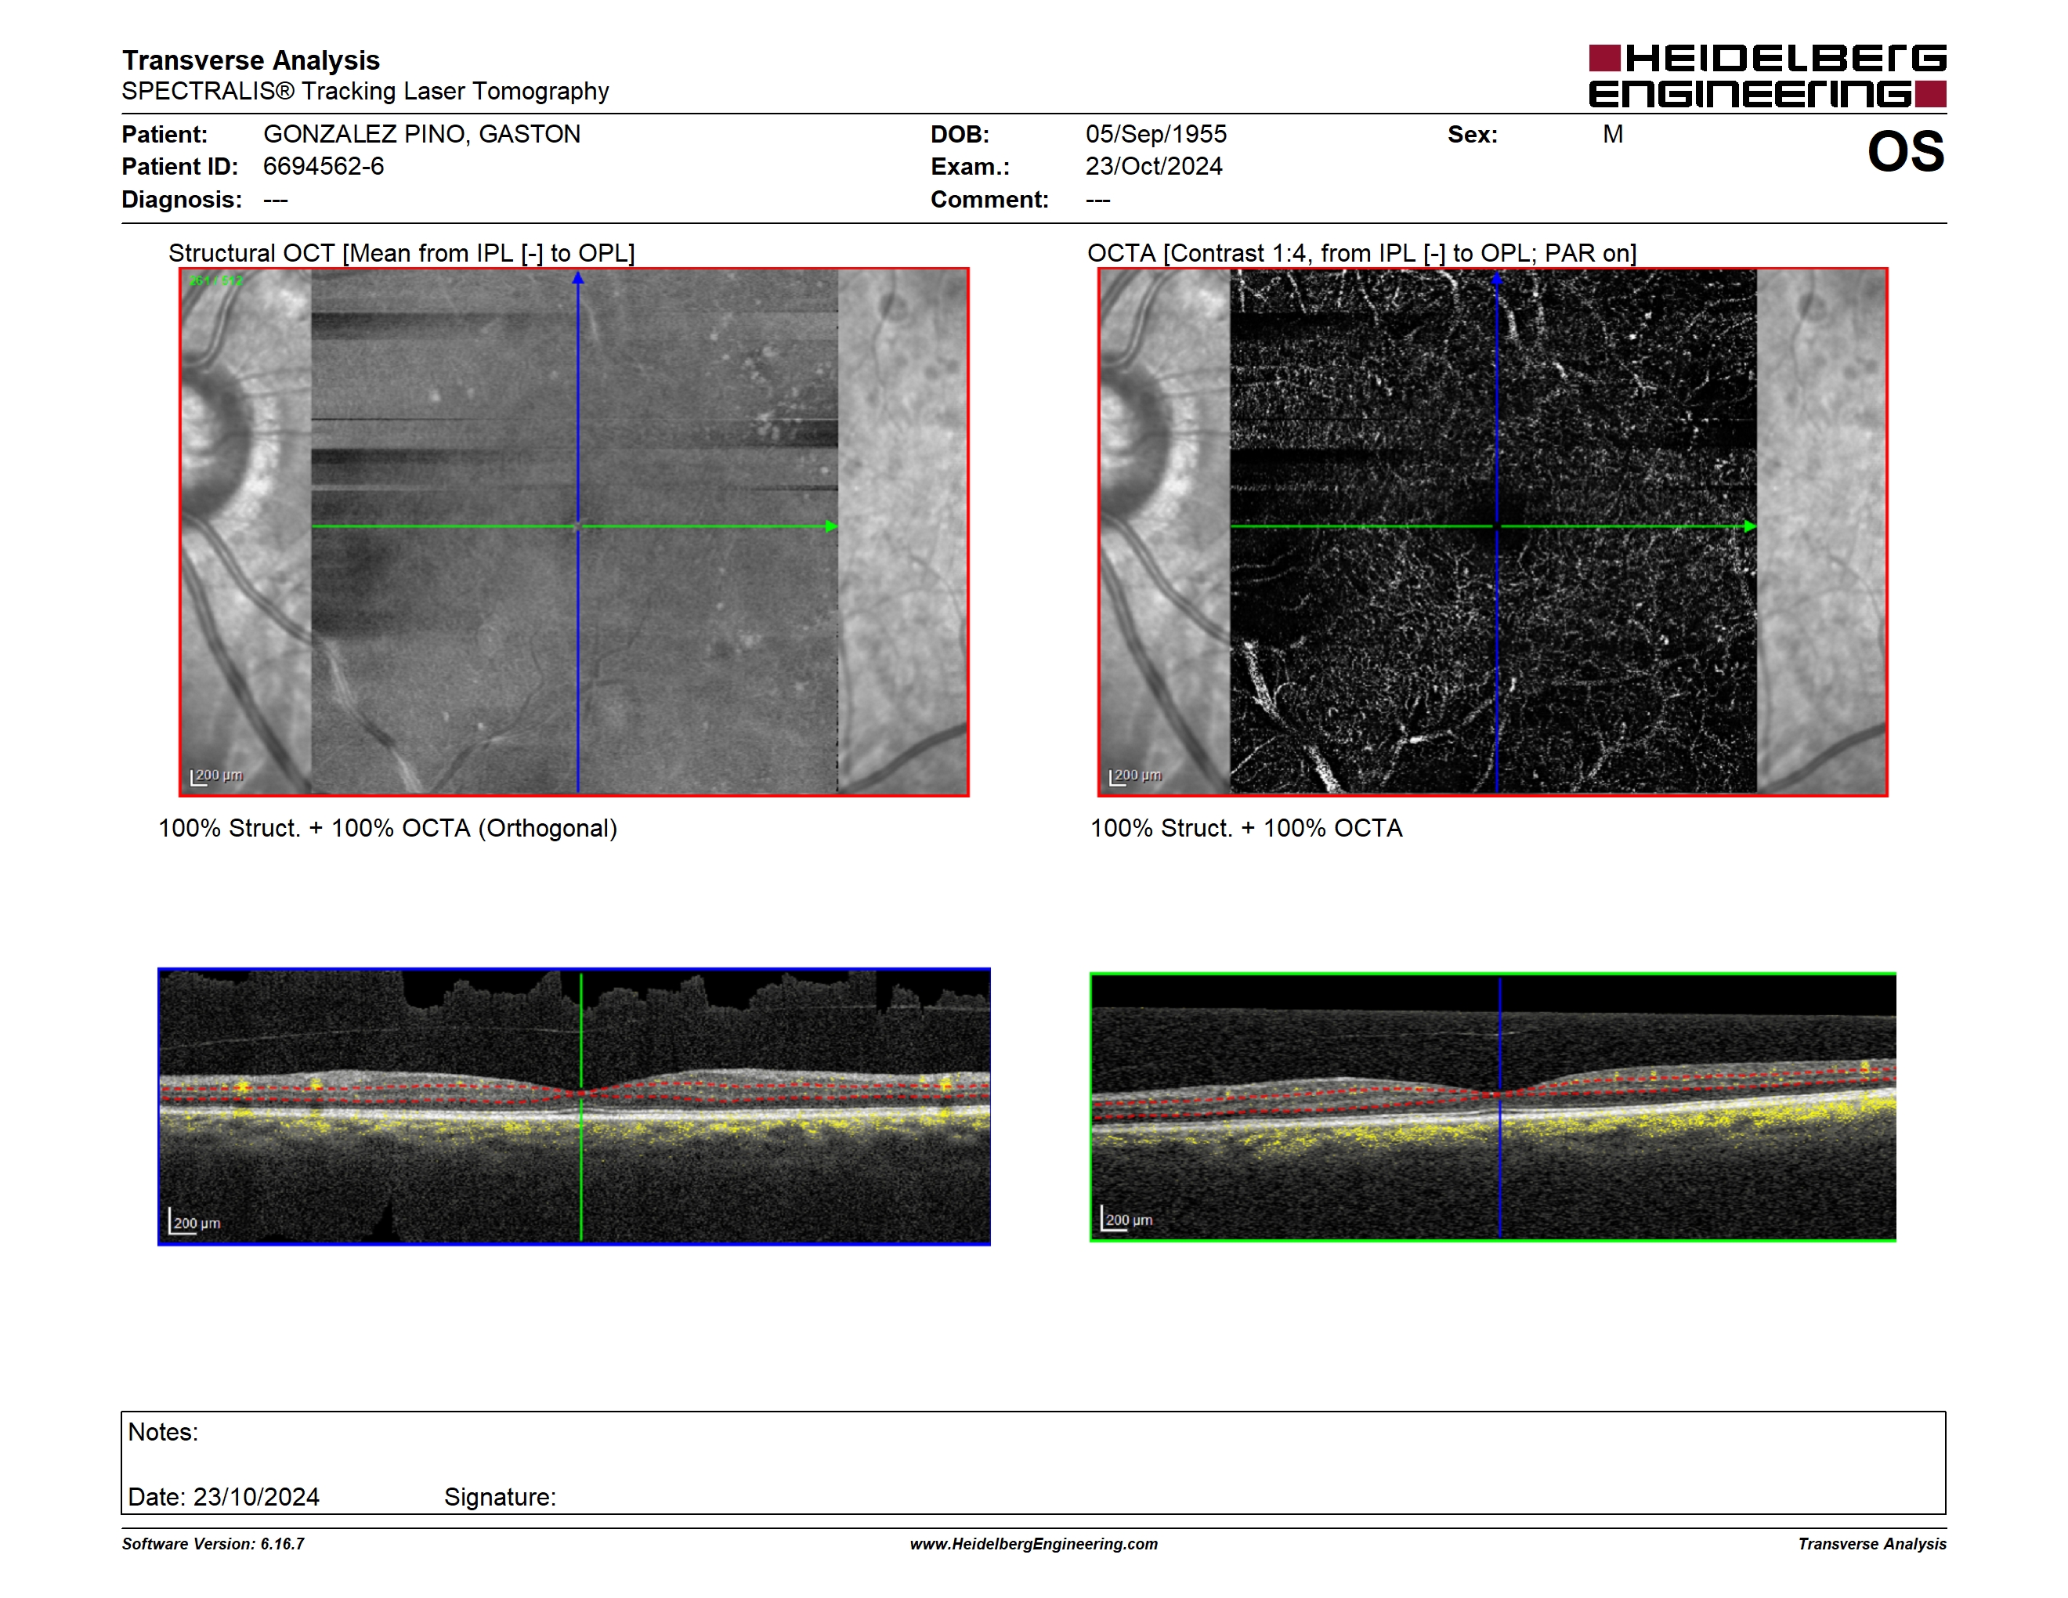2068x1598 pixels.
Task: Click the green arrowhead in Structural OCT image
Action: point(831,526)
